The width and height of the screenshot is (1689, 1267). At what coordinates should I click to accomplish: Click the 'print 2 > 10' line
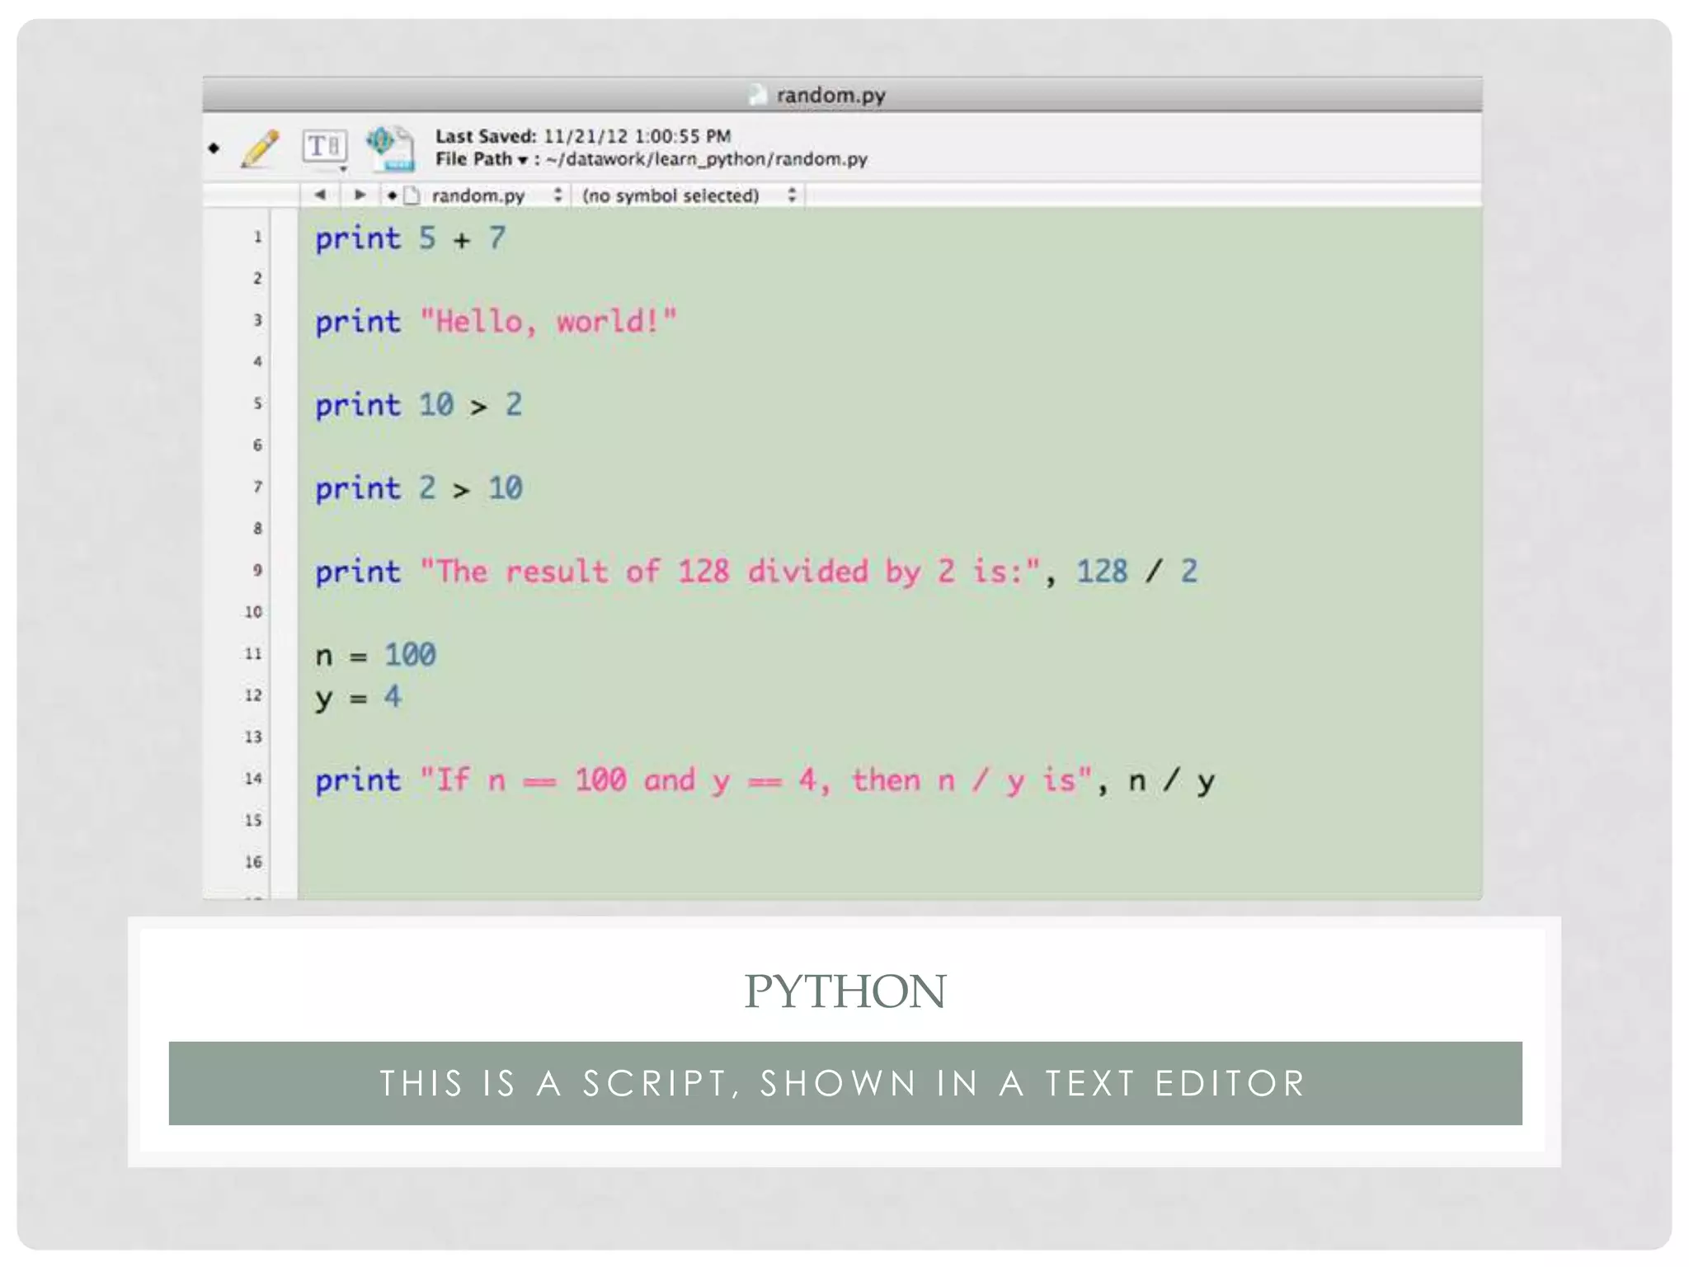click(x=418, y=488)
